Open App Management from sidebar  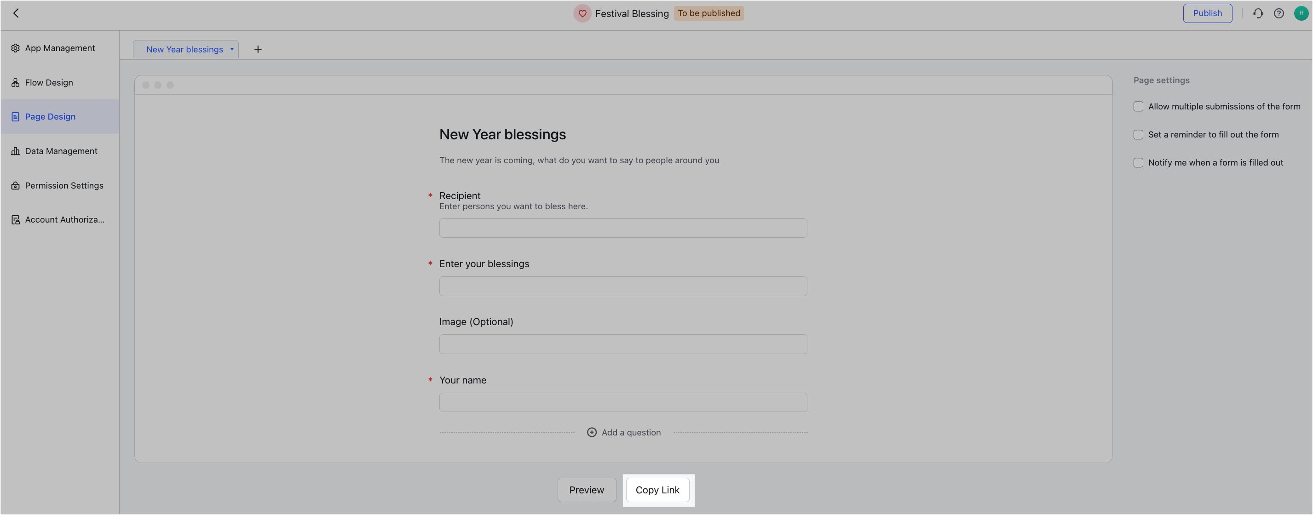(60, 48)
